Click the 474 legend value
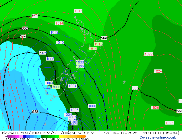Image resolution: width=182 pixels, height=140 pixels. (8, 139)
